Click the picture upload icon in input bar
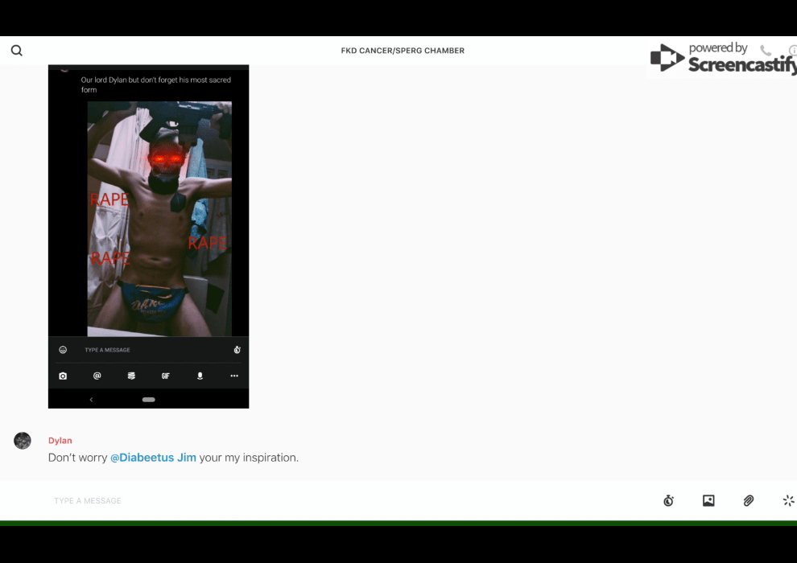Viewport: 797px width, 563px height. point(708,501)
